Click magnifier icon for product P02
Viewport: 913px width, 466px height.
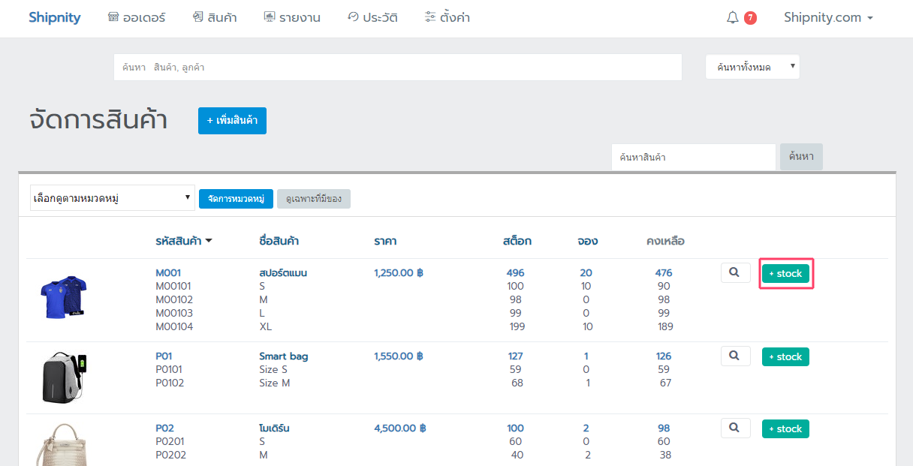click(x=735, y=428)
